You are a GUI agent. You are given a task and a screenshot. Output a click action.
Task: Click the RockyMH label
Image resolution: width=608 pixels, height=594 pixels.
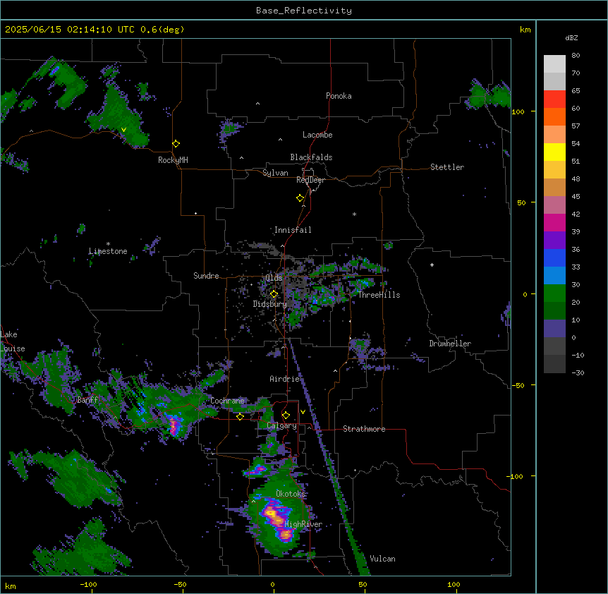(173, 160)
